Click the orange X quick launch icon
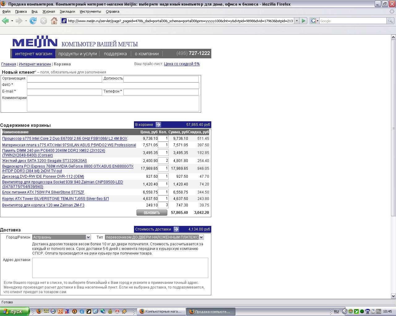 (x=60, y=311)
